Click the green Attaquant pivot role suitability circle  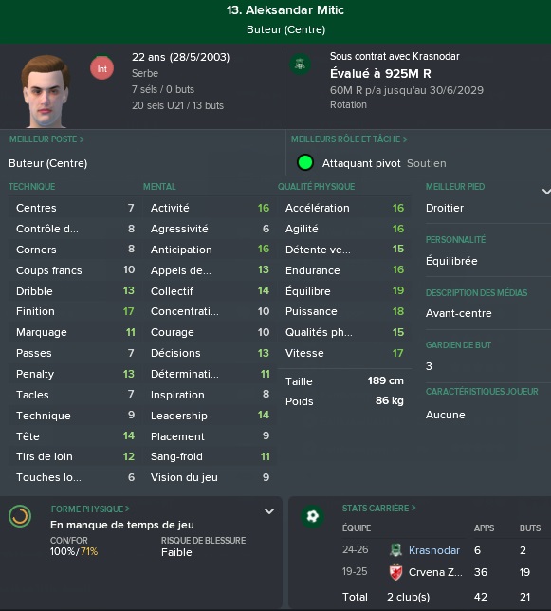point(305,163)
